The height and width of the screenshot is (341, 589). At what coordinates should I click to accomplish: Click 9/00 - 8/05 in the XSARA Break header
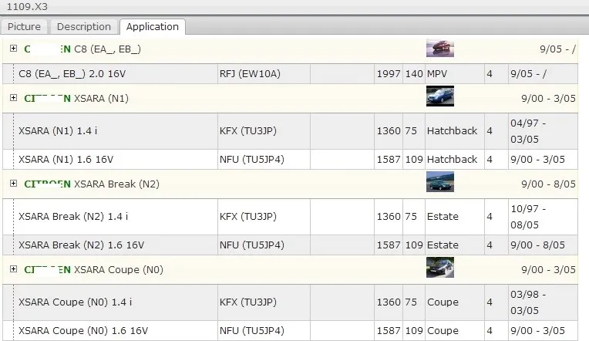548,184
